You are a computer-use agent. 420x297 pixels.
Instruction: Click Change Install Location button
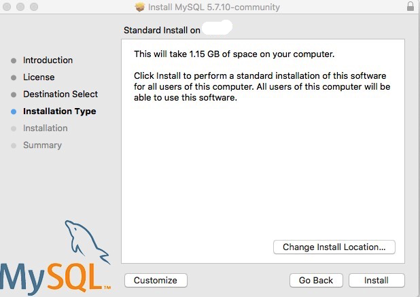coord(334,247)
